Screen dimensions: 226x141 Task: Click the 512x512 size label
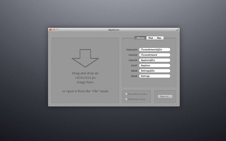133,55
